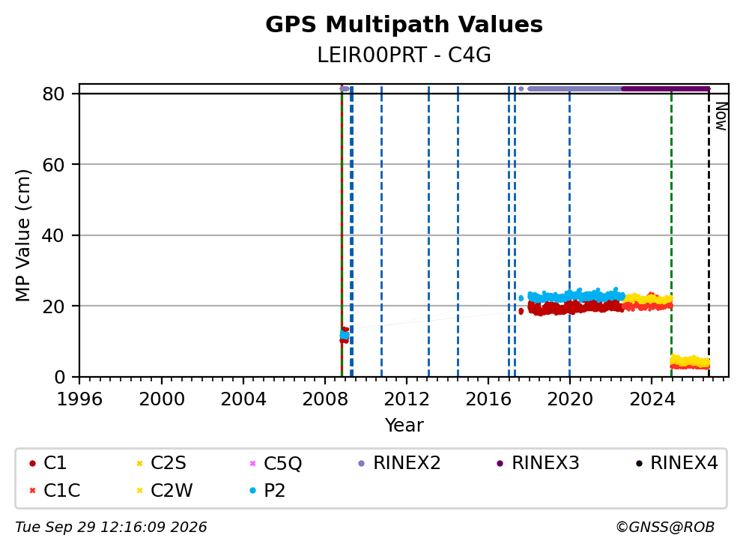Click the ©GNSS@ROB copyright text

(665, 527)
